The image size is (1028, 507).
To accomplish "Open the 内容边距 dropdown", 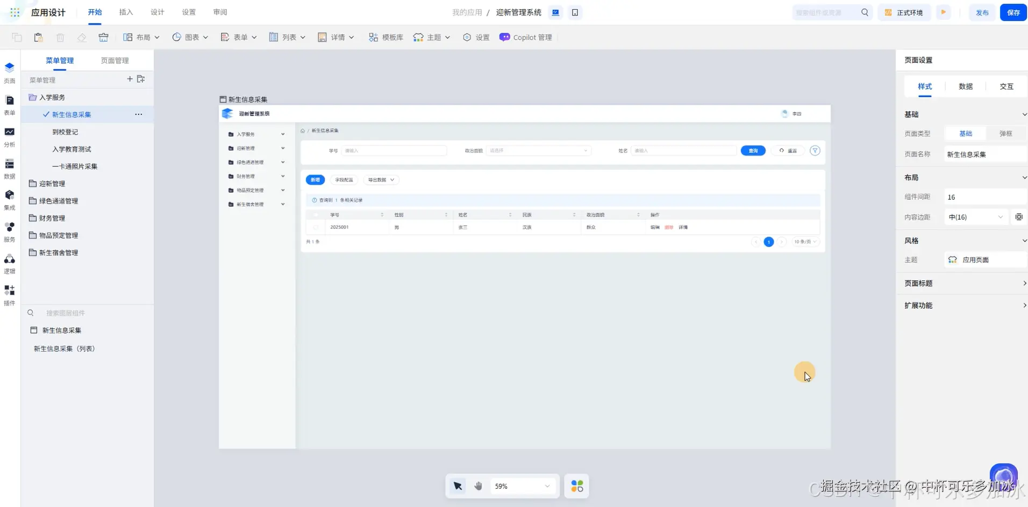I will point(975,217).
